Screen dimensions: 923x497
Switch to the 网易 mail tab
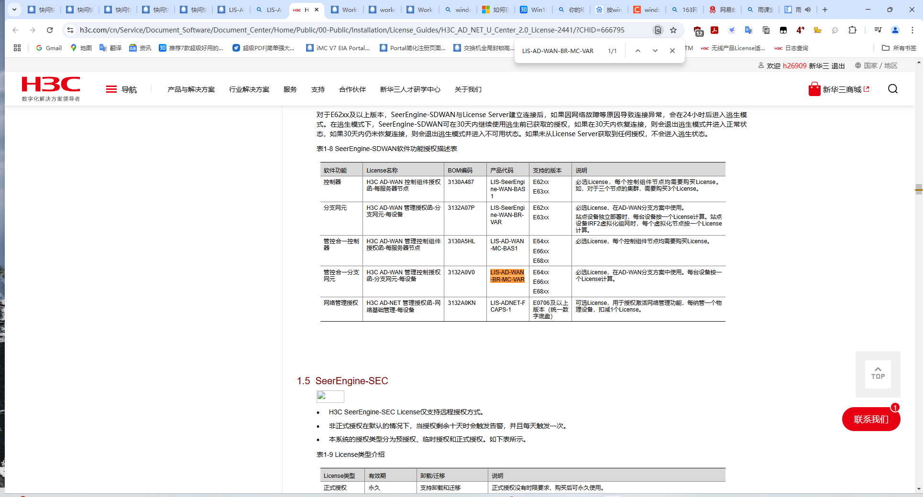point(723,10)
